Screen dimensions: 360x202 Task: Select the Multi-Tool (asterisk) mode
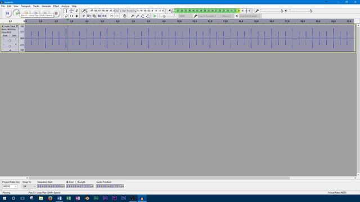(x=76, y=16)
